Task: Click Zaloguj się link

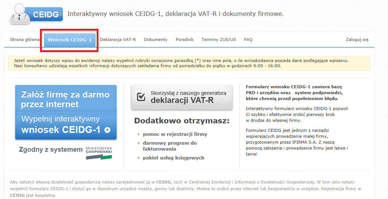Action: tap(357, 40)
